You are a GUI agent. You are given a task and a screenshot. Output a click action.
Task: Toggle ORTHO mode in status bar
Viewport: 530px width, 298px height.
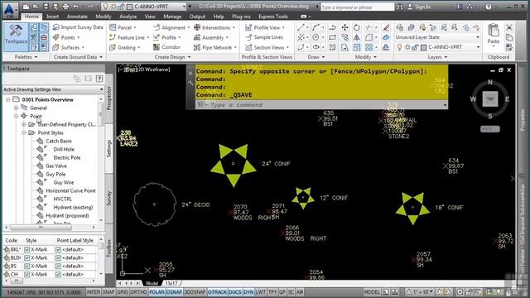tap(138, 292)
